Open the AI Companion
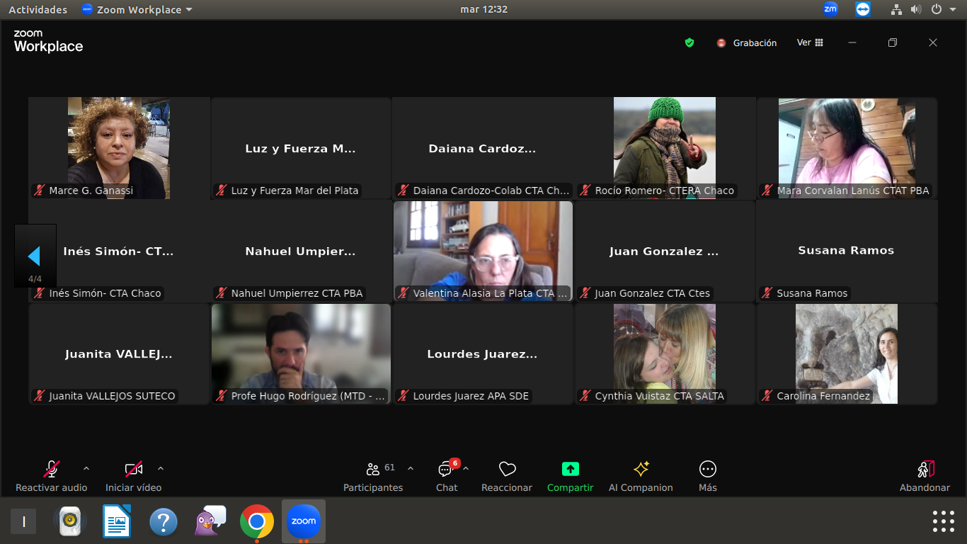Image resolution: width=967 pixels, height=544 pixels. pyautogui.click(x=641, y=476)
